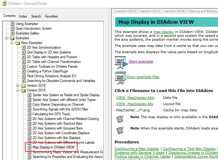Click the page icon beside 2D Axis Systems with Bar Displays
Image resolution: width=218 pixels, height=160 pixels.
coord(29,138)
